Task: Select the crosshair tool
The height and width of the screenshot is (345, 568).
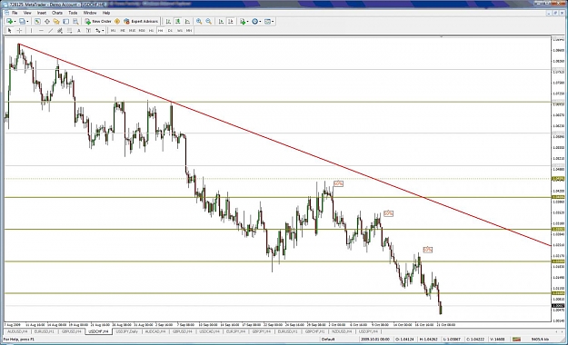Action: tap(19, 30)
